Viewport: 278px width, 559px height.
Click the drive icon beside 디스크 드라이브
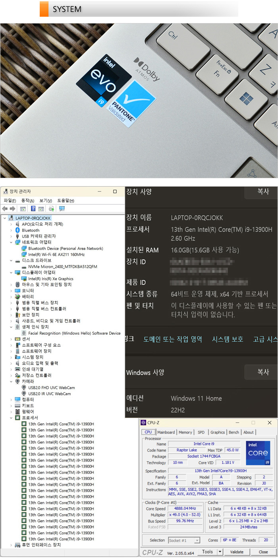17,260
